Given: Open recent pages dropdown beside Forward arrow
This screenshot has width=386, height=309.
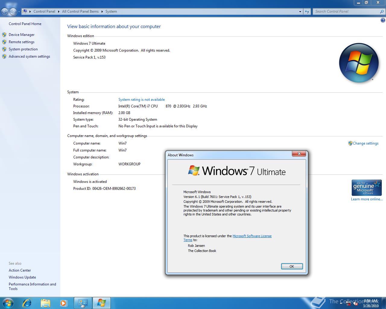Looking at the screenshot, I should pos(19,12).
